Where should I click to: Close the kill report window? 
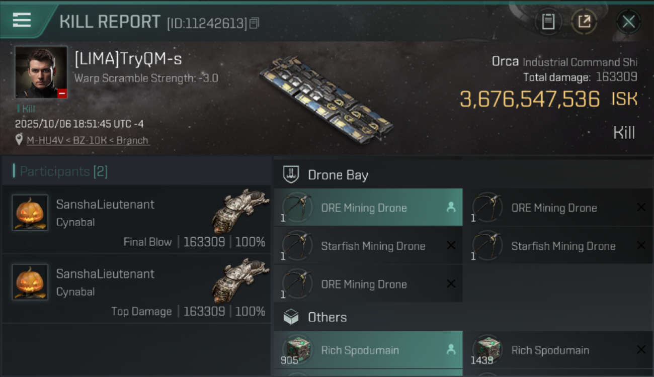pos(628,22)
